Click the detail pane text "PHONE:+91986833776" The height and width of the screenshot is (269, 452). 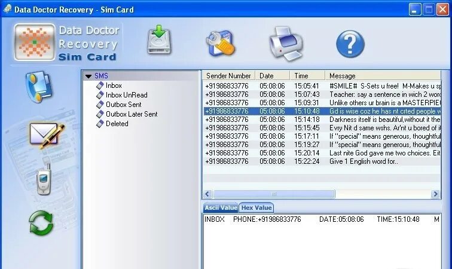[267, 219]
